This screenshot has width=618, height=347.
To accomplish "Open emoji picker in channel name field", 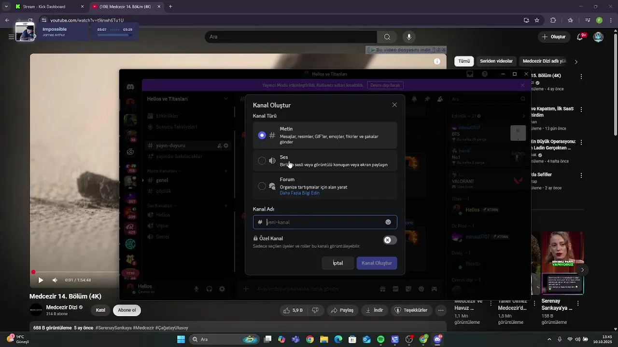I will 388,222.
